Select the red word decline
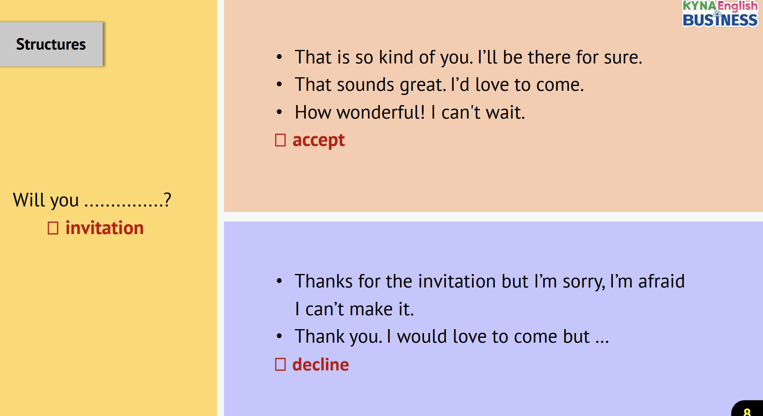 click(321, 364)
